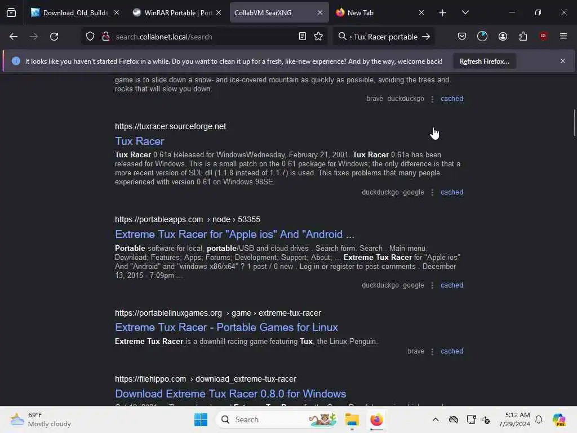This screenshot has height=433, width=577.
Task: Open the Extreme Tux Racer Apple ios link
Action: [235, 234]
